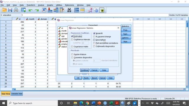Click the Save this document icon

pos(10,10)
